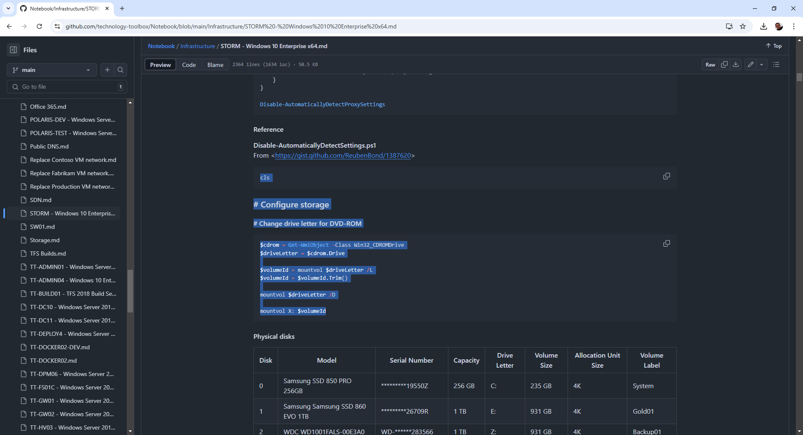View site information icon
The image size is (803, 435).
tap(57, 26)
